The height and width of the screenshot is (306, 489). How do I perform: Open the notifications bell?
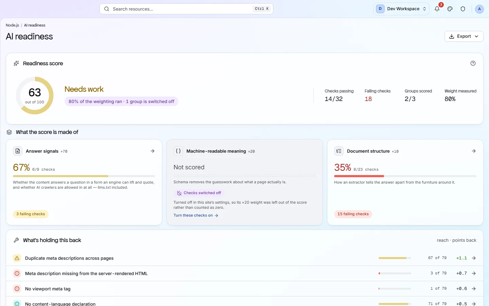click(x=437, y=9)
